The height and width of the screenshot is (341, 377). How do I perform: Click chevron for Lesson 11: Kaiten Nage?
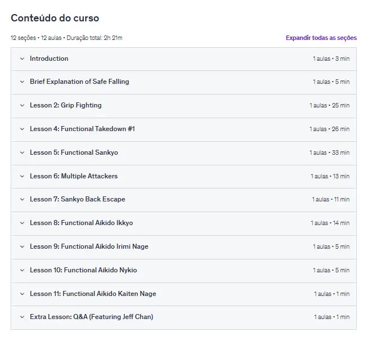point(22,294)
